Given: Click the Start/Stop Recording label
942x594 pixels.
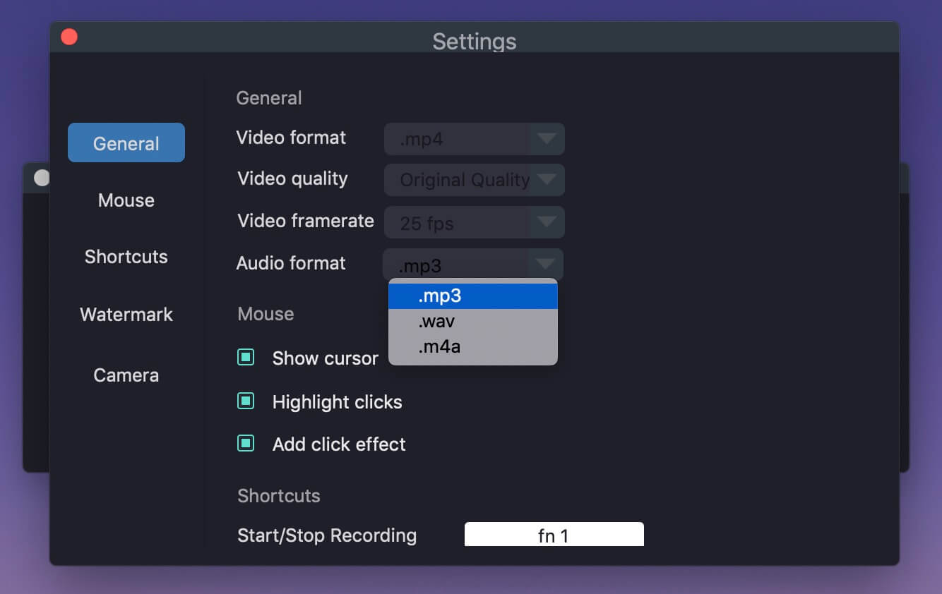Looking at the screenshot, I should tap(327, 535).
